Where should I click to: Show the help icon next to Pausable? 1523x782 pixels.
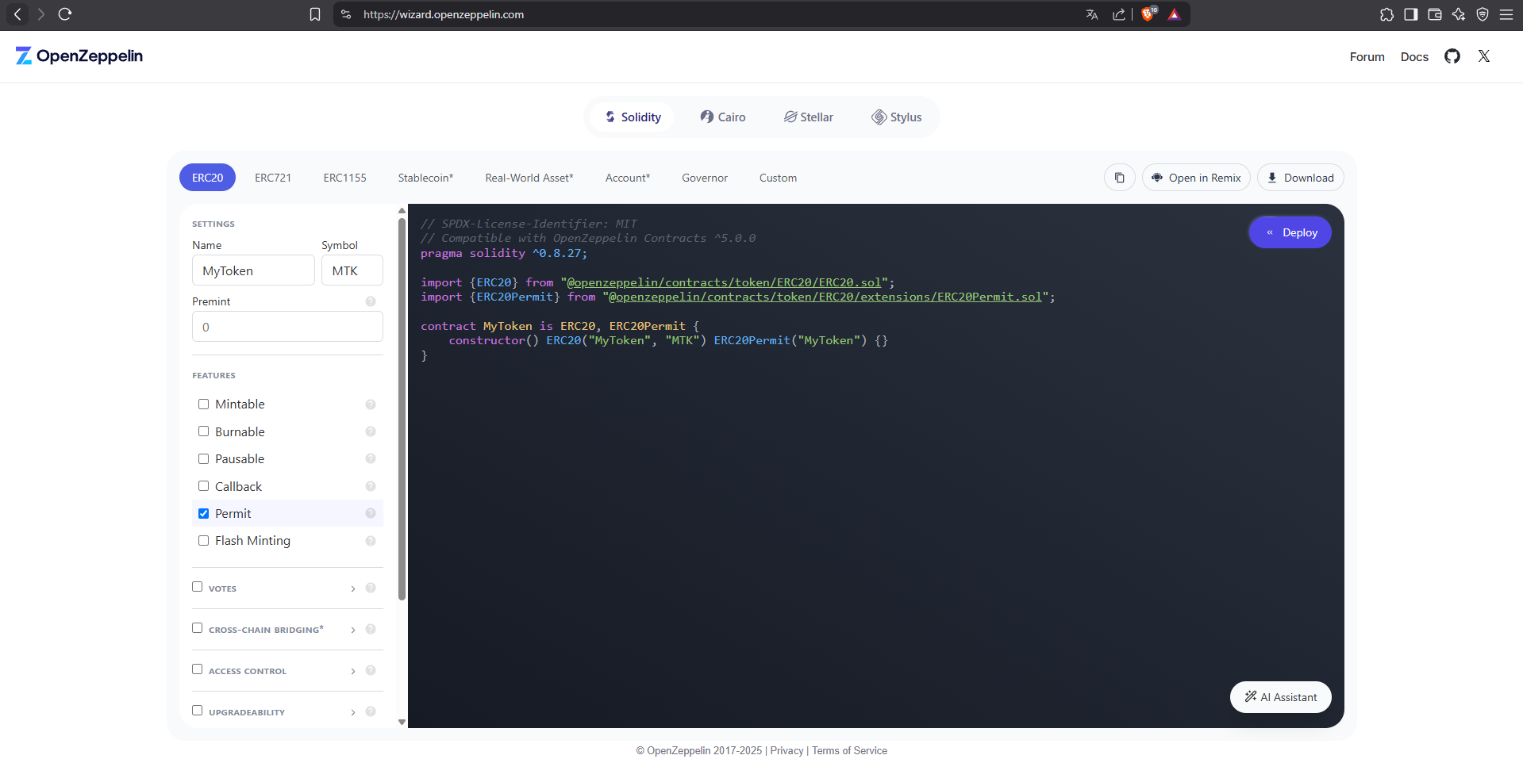pyautogui.click(x=370, y=458)
